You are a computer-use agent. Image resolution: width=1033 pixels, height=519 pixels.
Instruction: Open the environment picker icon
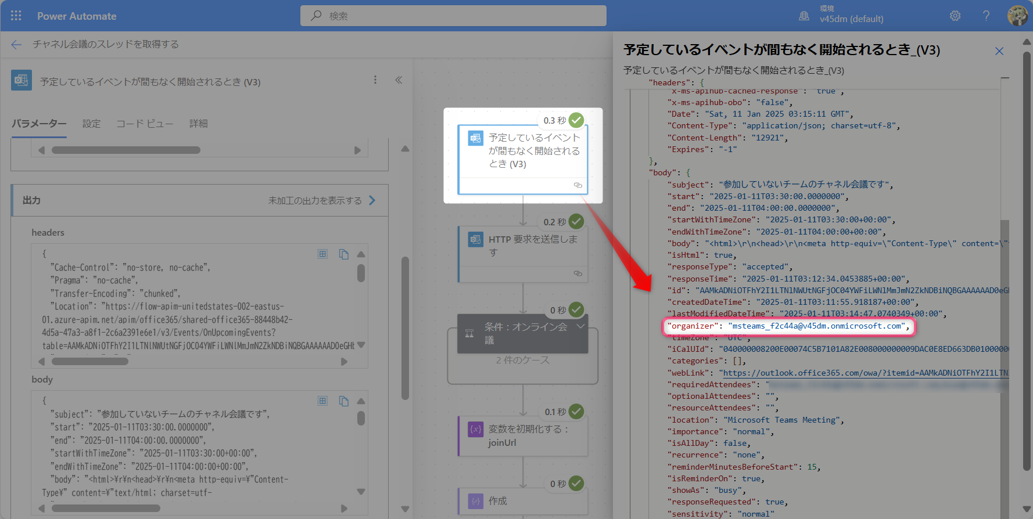click(804, 16)
